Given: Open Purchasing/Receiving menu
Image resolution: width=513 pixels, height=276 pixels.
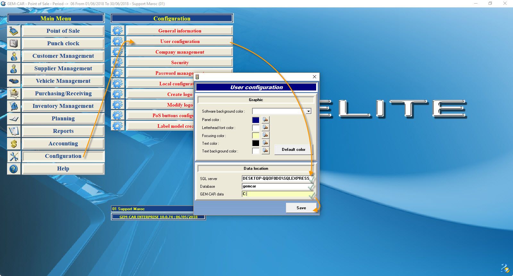Looking at the screenshot, I should [x=63, y=93].
